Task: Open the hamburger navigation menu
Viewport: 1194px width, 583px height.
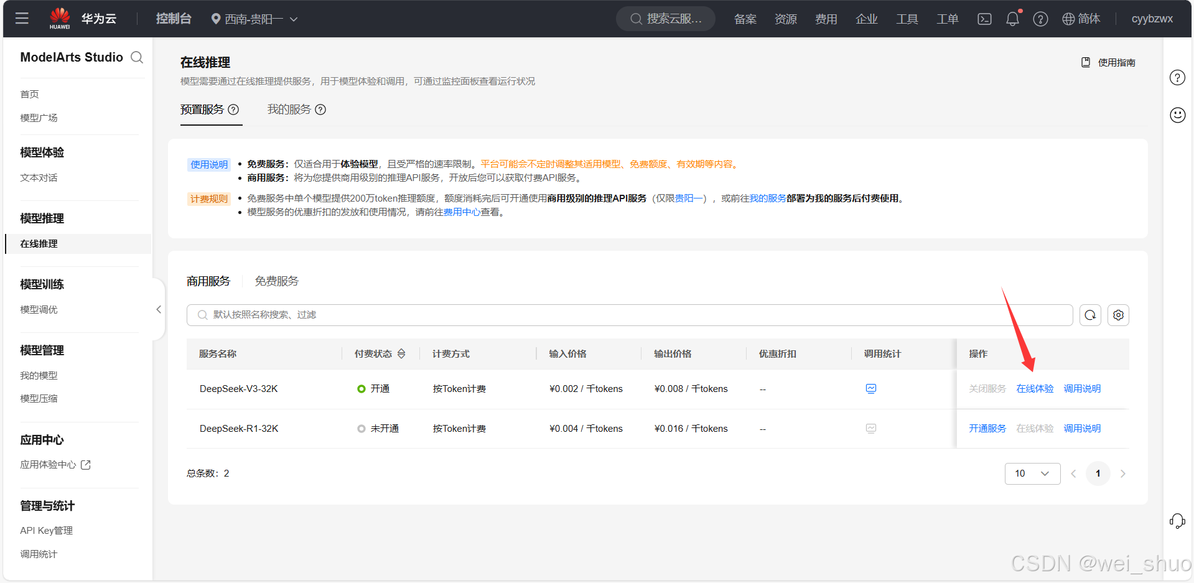Action: 22,19
